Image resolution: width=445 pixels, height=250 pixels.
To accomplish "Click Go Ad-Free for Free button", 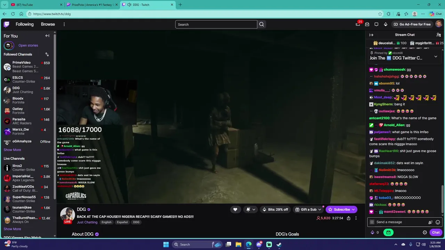I will pyautogui.click(x=412, y=24).
